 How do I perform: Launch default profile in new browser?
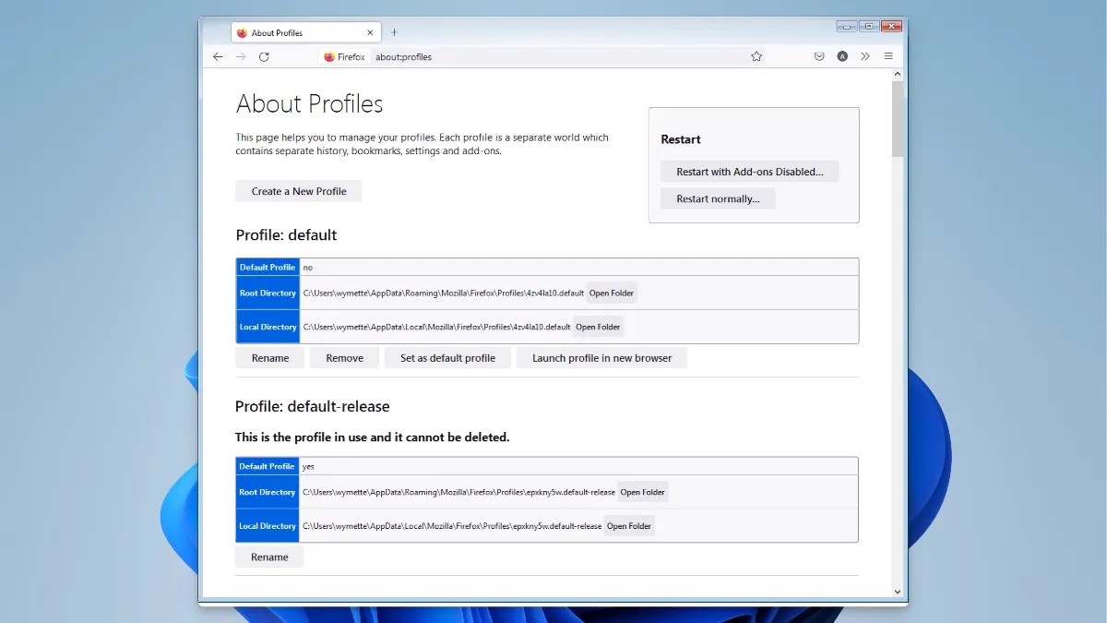(601, 358)
